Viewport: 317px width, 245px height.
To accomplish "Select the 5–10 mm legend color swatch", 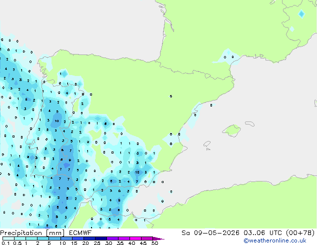I will (54, 238).
